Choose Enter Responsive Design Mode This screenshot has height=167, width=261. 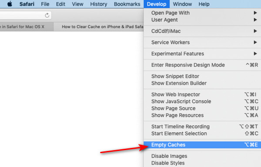point(202,65)
